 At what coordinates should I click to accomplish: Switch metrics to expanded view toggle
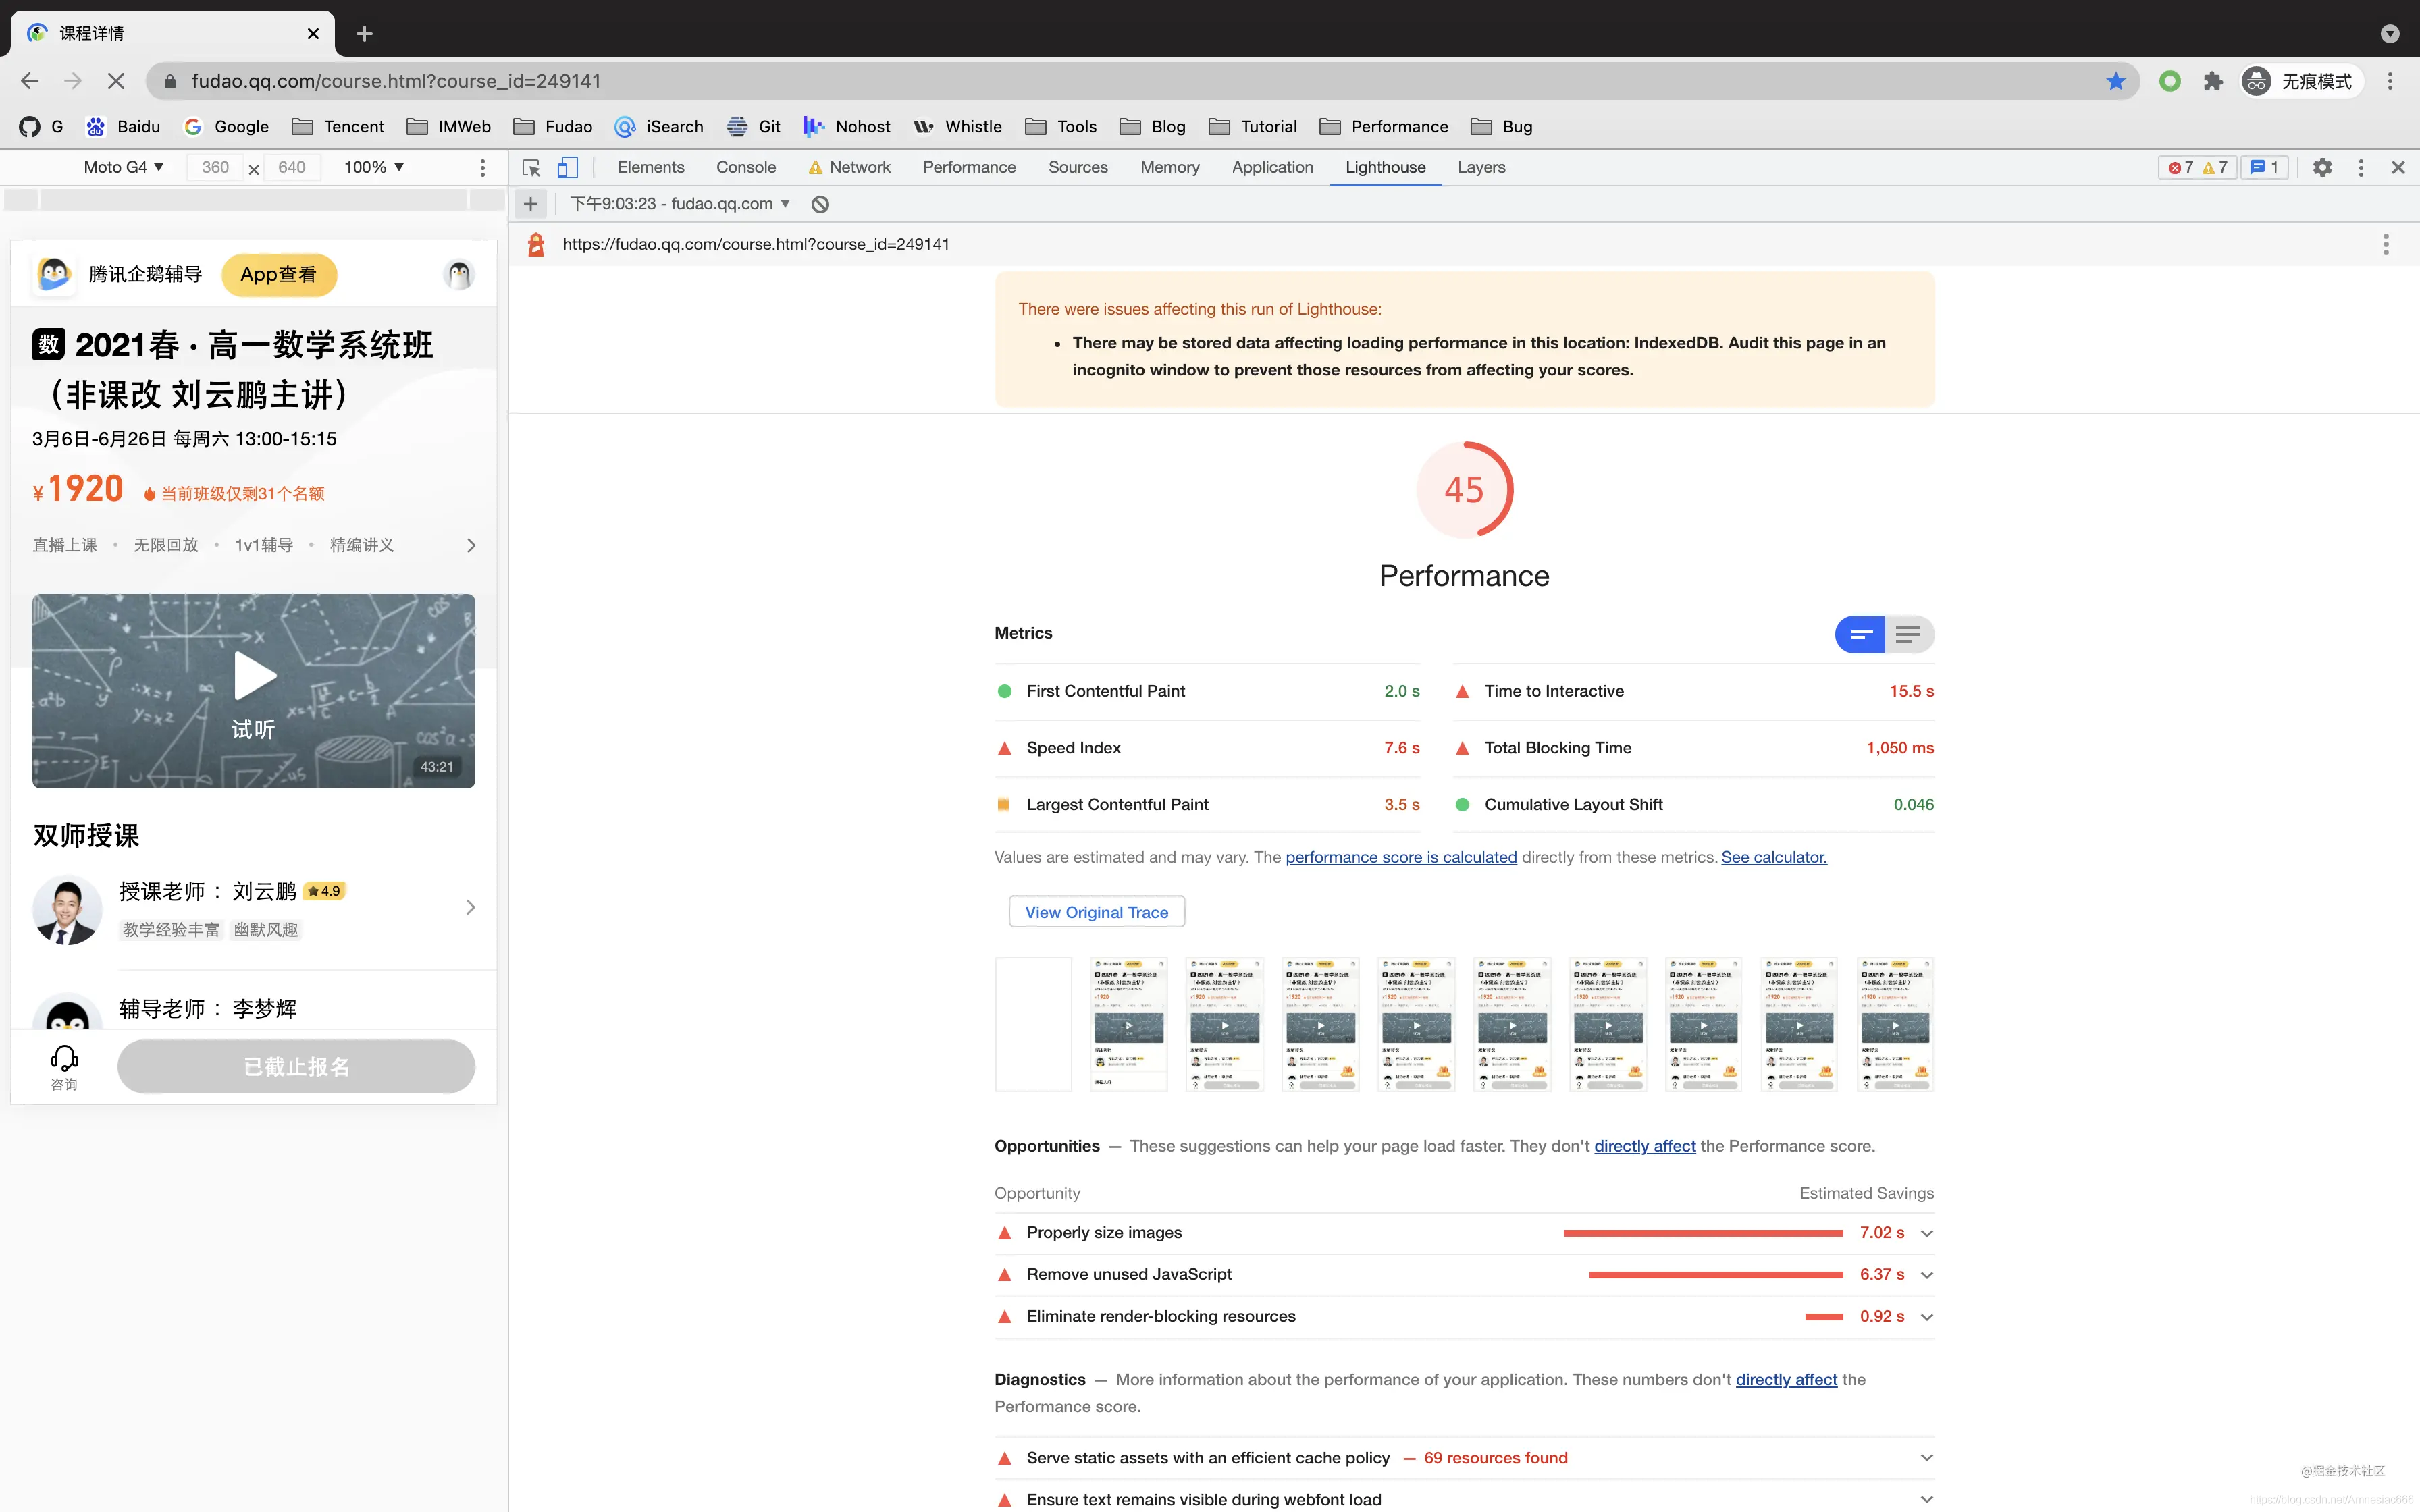(1908, 634)
